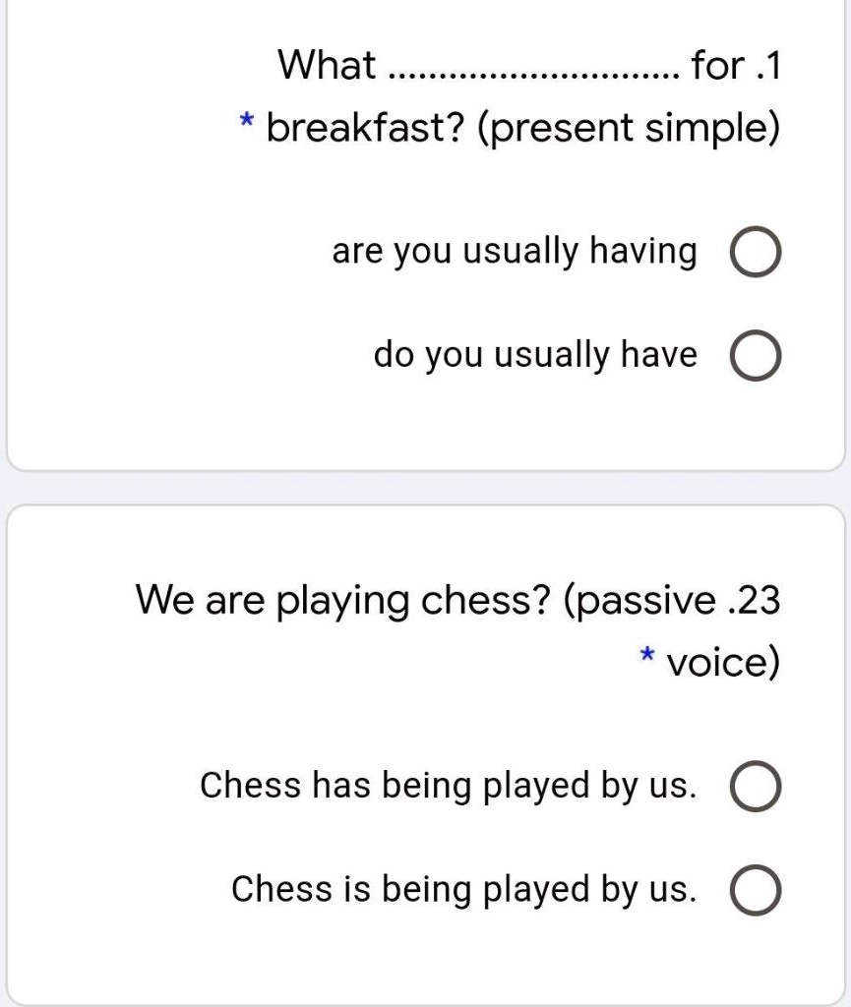Screen dimensions: 851x1007
Task: Click the "do you usually have" answer label
Action: pos(535,355)
